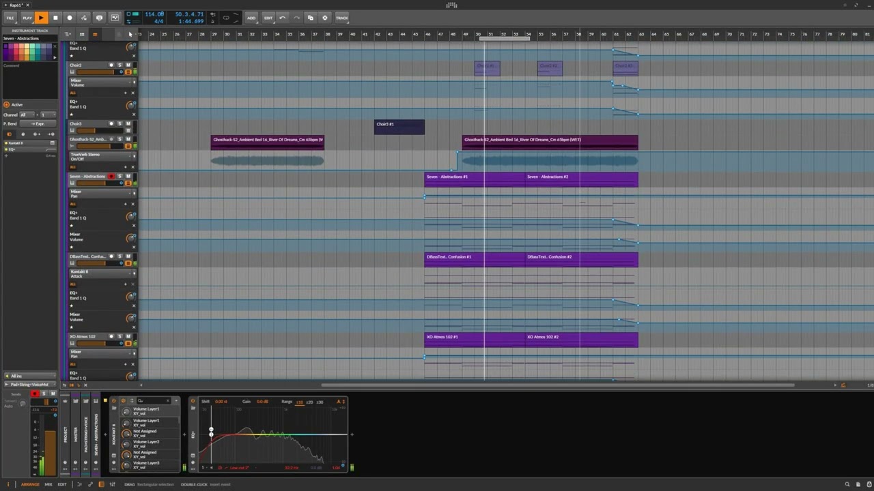
Task: Open track view options list icon
Action: [68, 34]
